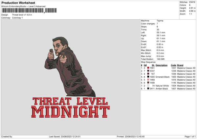The width and height of the screenshot is (197, 139).
Task: Click the 'Stop Sequence:' label
Action: click(148, 62)
